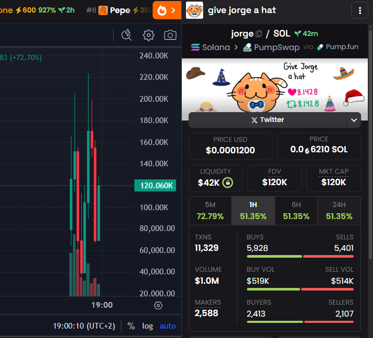The width and height of the screenshot is (373, 338).
Task: Click the BUY VOL $519K value
Action: tap(258, 281)
